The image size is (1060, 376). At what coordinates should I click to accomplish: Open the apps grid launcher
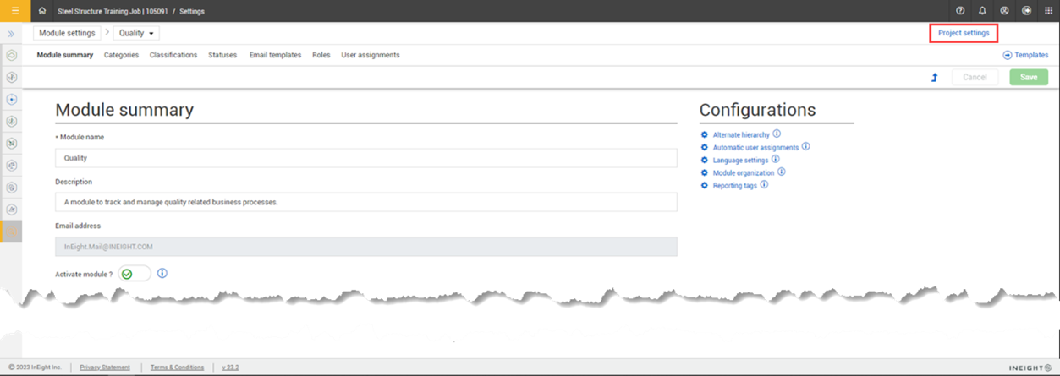point(1048,11)
